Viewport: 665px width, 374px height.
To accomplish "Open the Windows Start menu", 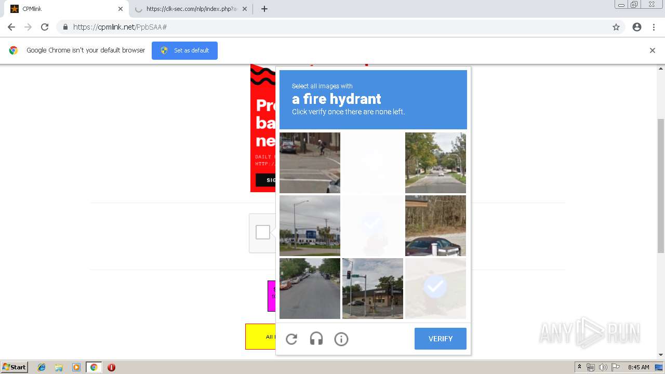I will point(14,367).
